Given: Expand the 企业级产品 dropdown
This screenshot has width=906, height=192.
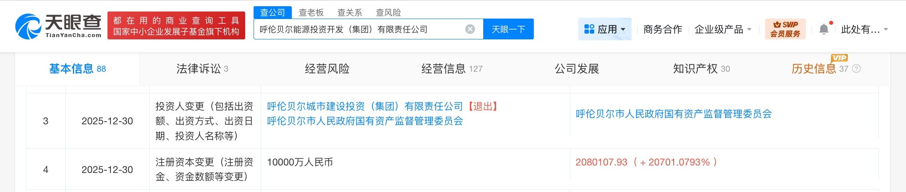Looking at the screenshot, I should (x=723, y=29).
